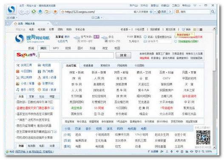The image size is (224, 160).
Task: Click the 音乐 music note icon link
Action: point(18,90)
